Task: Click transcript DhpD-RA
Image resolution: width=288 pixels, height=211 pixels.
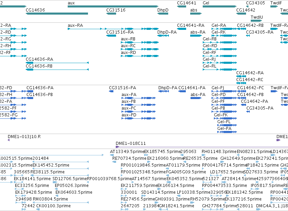Action: [167, 32]
